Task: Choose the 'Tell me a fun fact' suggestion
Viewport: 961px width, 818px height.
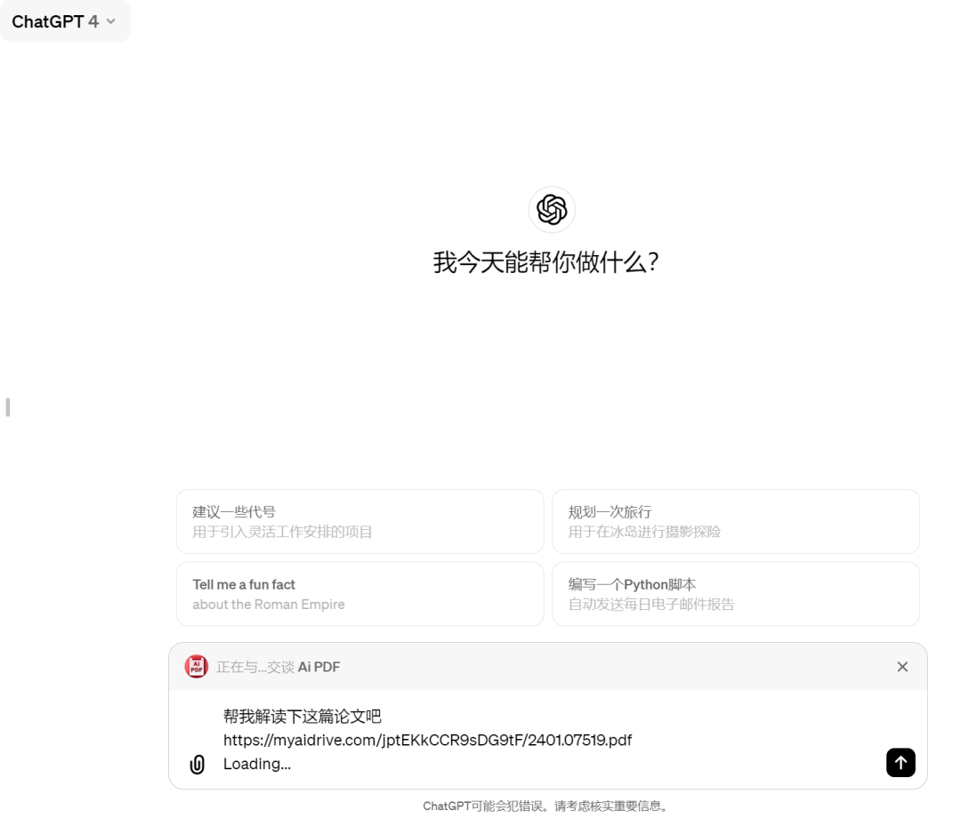Action: click(x=359, y=594)
